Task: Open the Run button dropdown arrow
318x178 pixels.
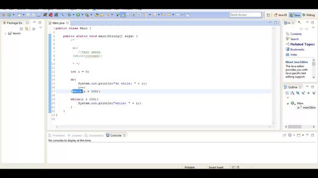Action: click(x=82, y=15)
